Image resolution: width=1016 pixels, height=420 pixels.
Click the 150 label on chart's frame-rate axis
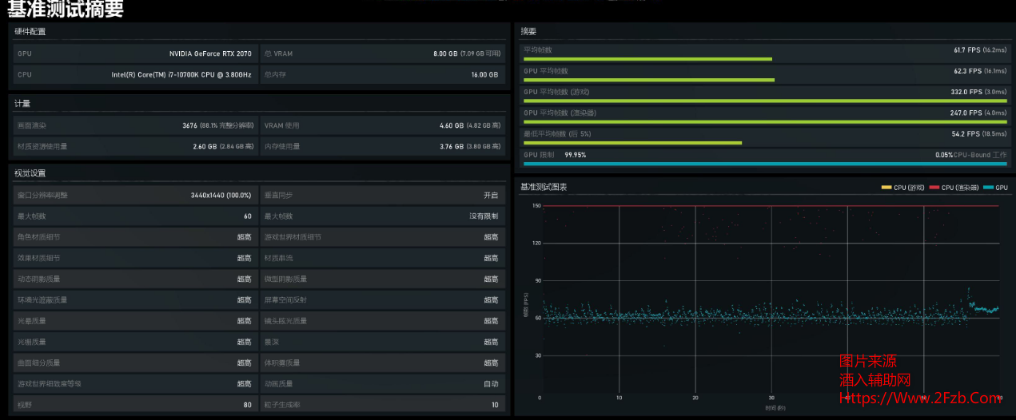pos(536,206)
